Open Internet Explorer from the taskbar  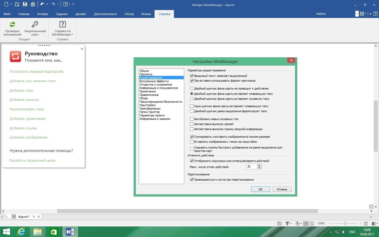(21, 232)
